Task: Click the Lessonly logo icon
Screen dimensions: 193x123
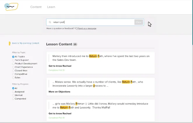Action: click(x=11, y=7)
